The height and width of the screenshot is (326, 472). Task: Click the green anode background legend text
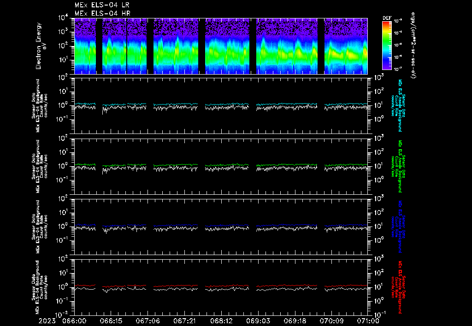(x=398, y=166)
